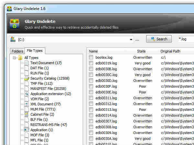Viewport: 194px width, 145px height.
Task: Click file name edb00309.log
Action: (x=106, y=133)
